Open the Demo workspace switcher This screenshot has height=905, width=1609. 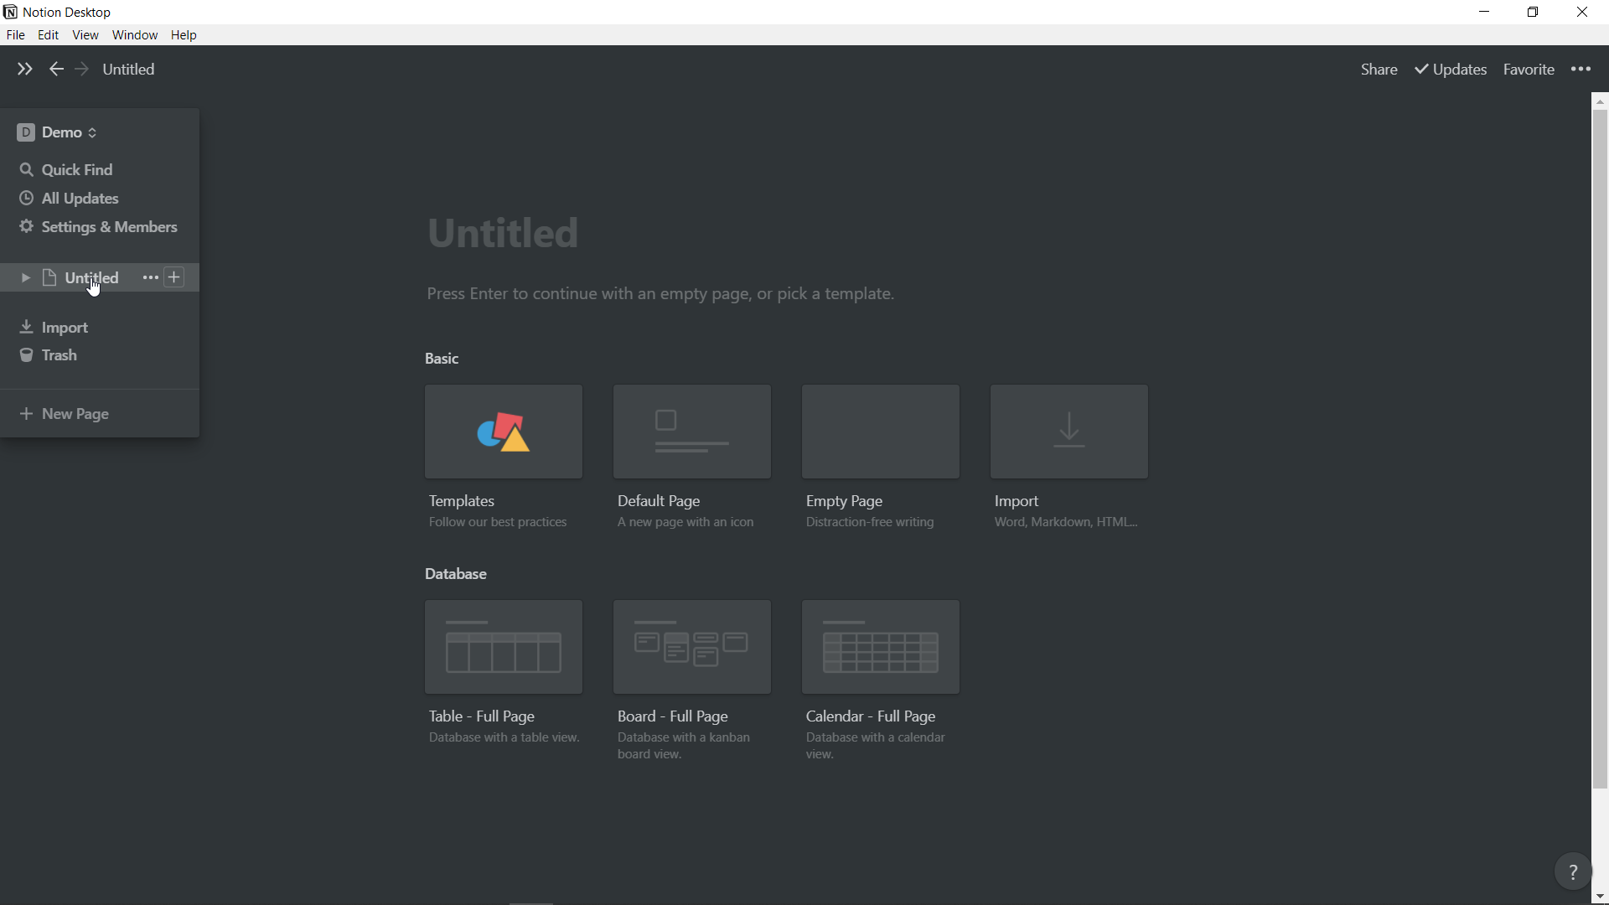[58, 132]
